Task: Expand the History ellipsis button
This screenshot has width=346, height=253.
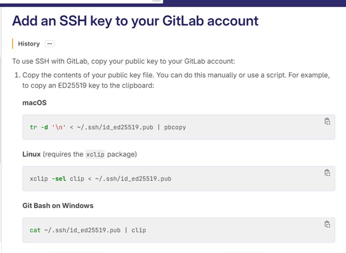Action: coord(50,44)
